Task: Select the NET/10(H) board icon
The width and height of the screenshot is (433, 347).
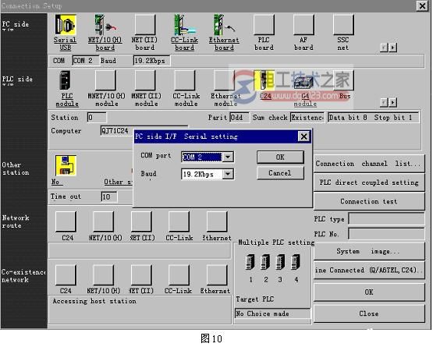Action: [105, 25]
